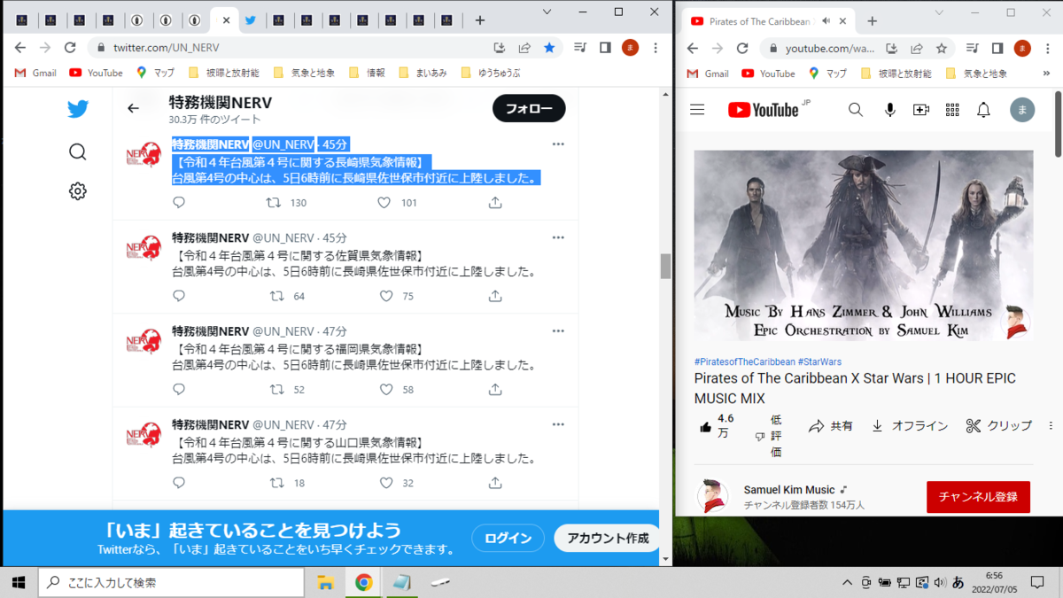
Task: Like the 佐賀県 tweet with 75 likes
Action: click(386, 296)
